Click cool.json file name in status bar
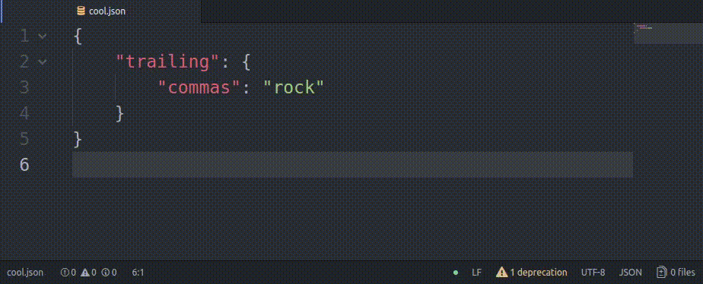This screenshot has height=284, width=703. (x=25, y=272)
